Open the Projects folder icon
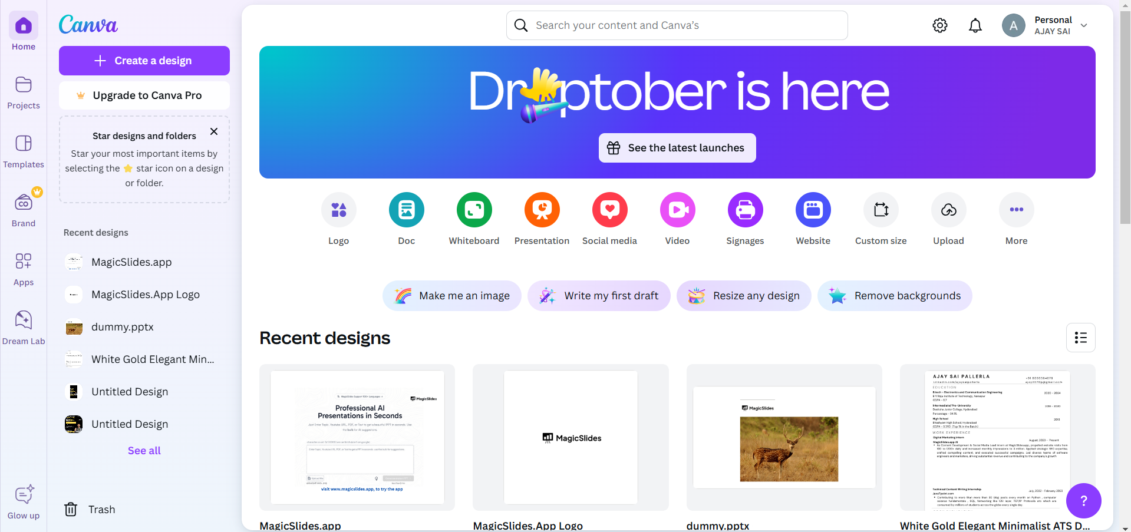The image size is (1131, 532). [24, 85]
